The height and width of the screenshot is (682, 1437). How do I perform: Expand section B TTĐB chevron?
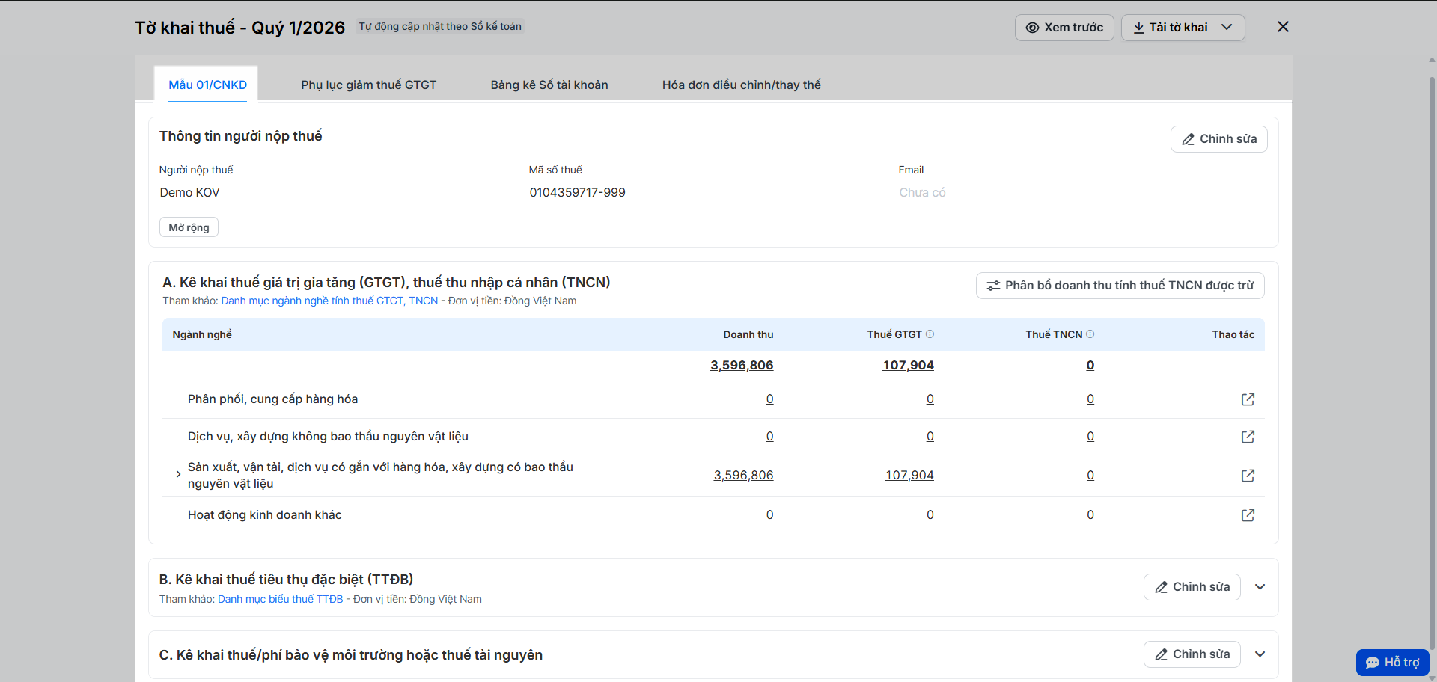tap(1260, 587)
